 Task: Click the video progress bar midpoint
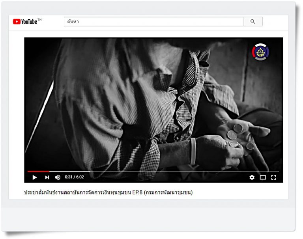pos(153,172)
